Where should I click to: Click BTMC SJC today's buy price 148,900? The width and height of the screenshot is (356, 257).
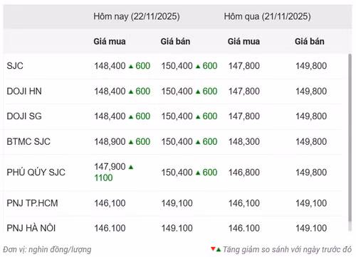[110, 141]
